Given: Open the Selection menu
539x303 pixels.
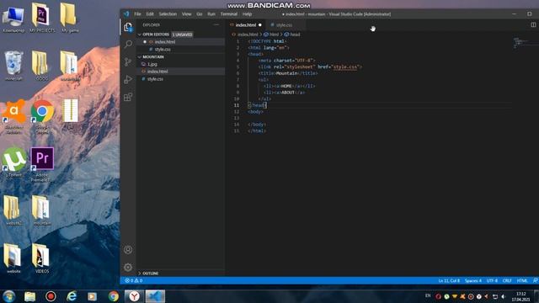Looking at the screenshot, I should 168,14.
